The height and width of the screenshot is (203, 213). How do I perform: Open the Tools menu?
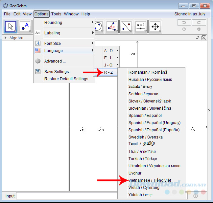[x=56, y=14]
